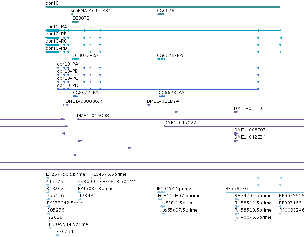Click the RH58510.5prime EST label

pos(253,210)
